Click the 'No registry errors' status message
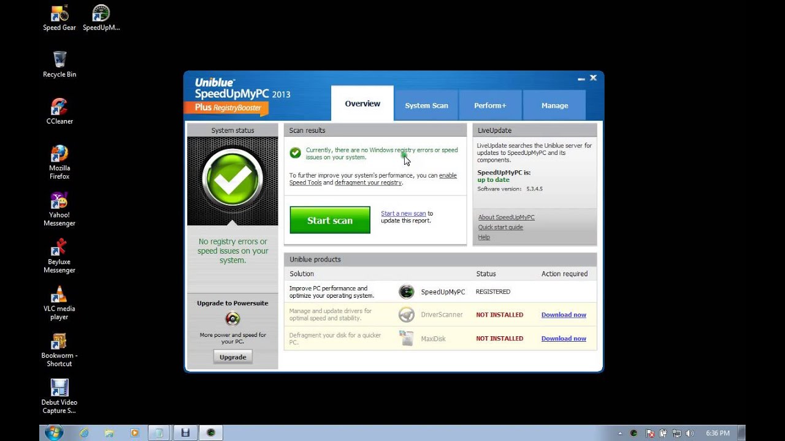Viewport: 785px width, 441px height. click(x=232, y=251)
